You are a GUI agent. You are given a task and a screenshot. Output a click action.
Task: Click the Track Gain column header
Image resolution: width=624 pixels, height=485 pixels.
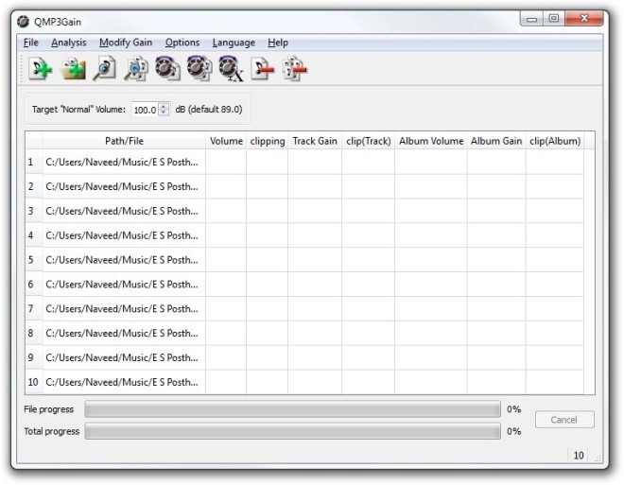coord(315,141)
